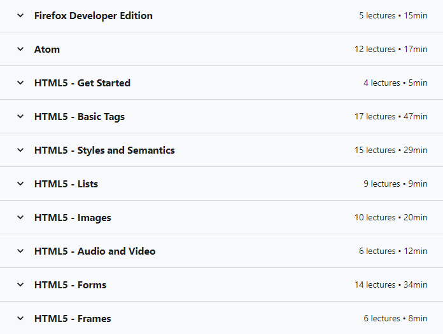Expand HTML5 - Frames chevron
This screenshot has width=443, height=334.
20,318
